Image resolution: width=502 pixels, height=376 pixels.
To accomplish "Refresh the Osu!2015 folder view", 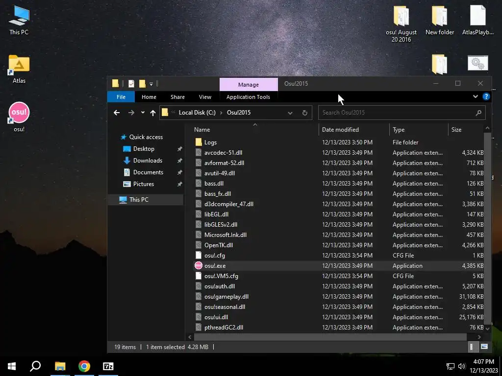I will pyautogui.click(x=305, y=113).
